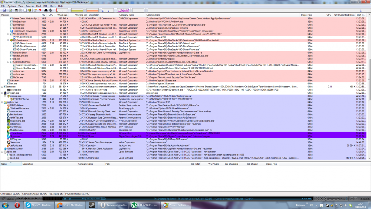Click the Kill Process red X icon
Viewport: 371px width, 209px height.
point(40,10)
